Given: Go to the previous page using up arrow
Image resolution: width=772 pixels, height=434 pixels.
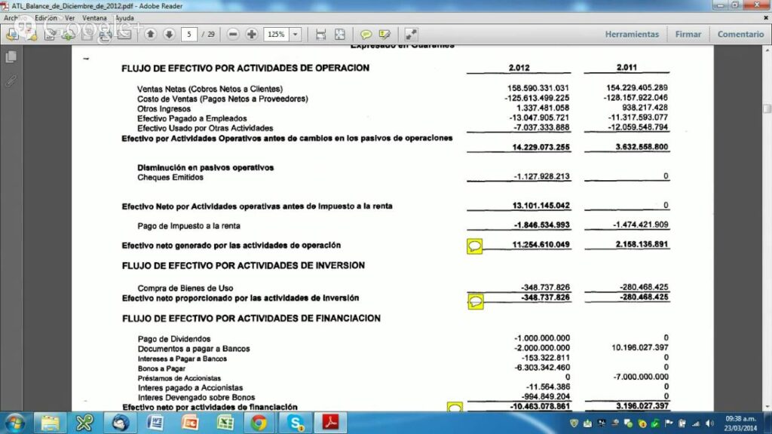Looking at the screenshot, I should click(x=151, y=34).
